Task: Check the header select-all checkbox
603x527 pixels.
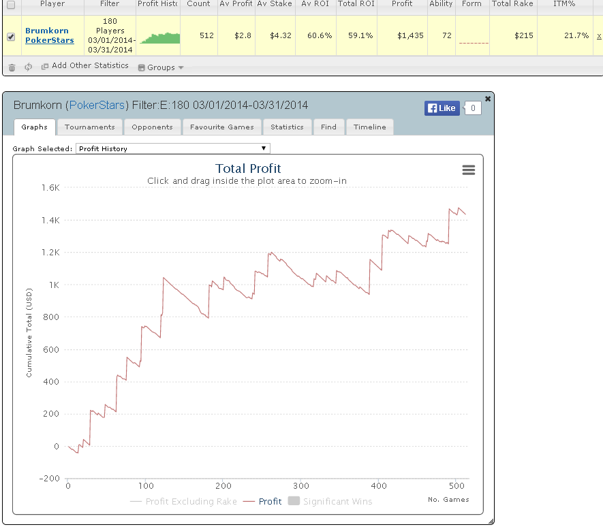Action: [x=11, y=5]
